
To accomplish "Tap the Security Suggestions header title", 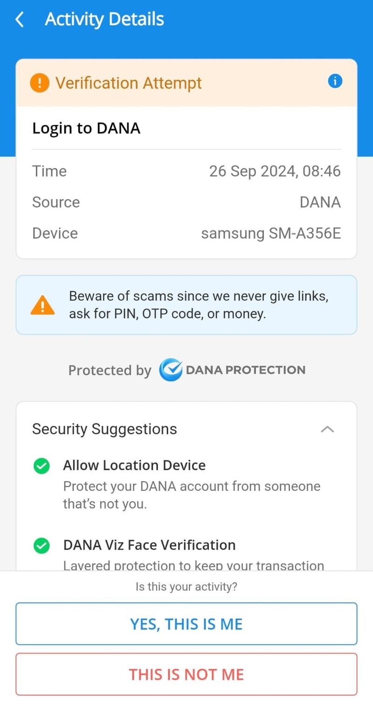I will pyautogui.click(x=104, y=429).
